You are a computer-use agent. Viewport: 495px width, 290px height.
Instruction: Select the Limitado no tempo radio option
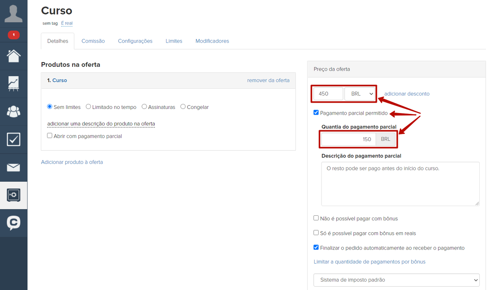point(88,107)
